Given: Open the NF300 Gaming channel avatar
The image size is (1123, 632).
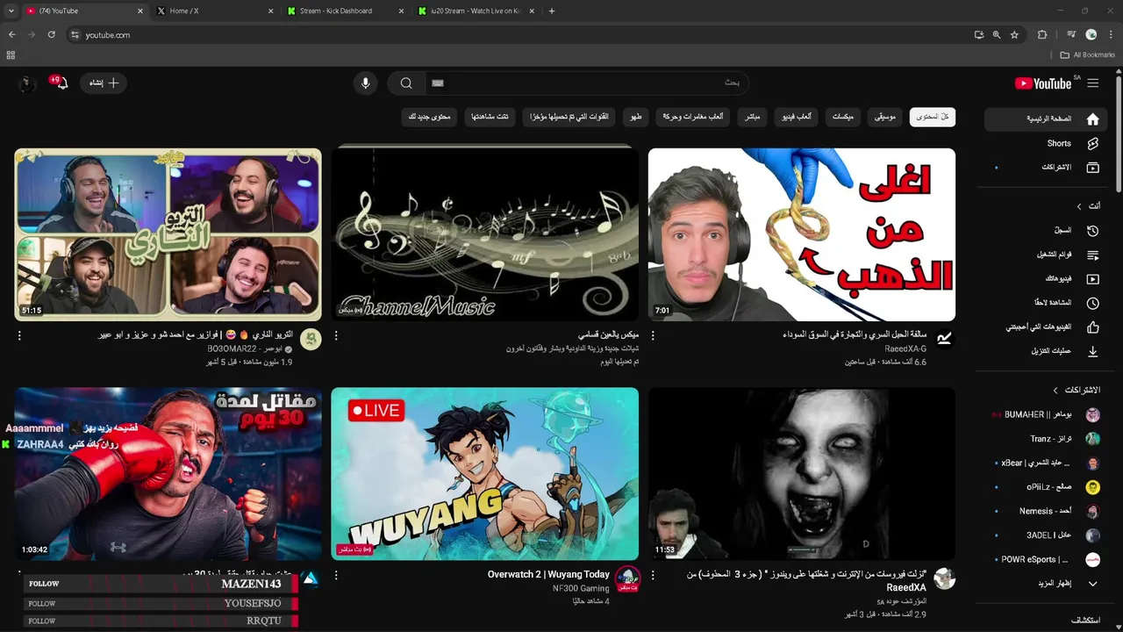Looking at the screenshot, I should pyautogui.click(x=627, y=578).
